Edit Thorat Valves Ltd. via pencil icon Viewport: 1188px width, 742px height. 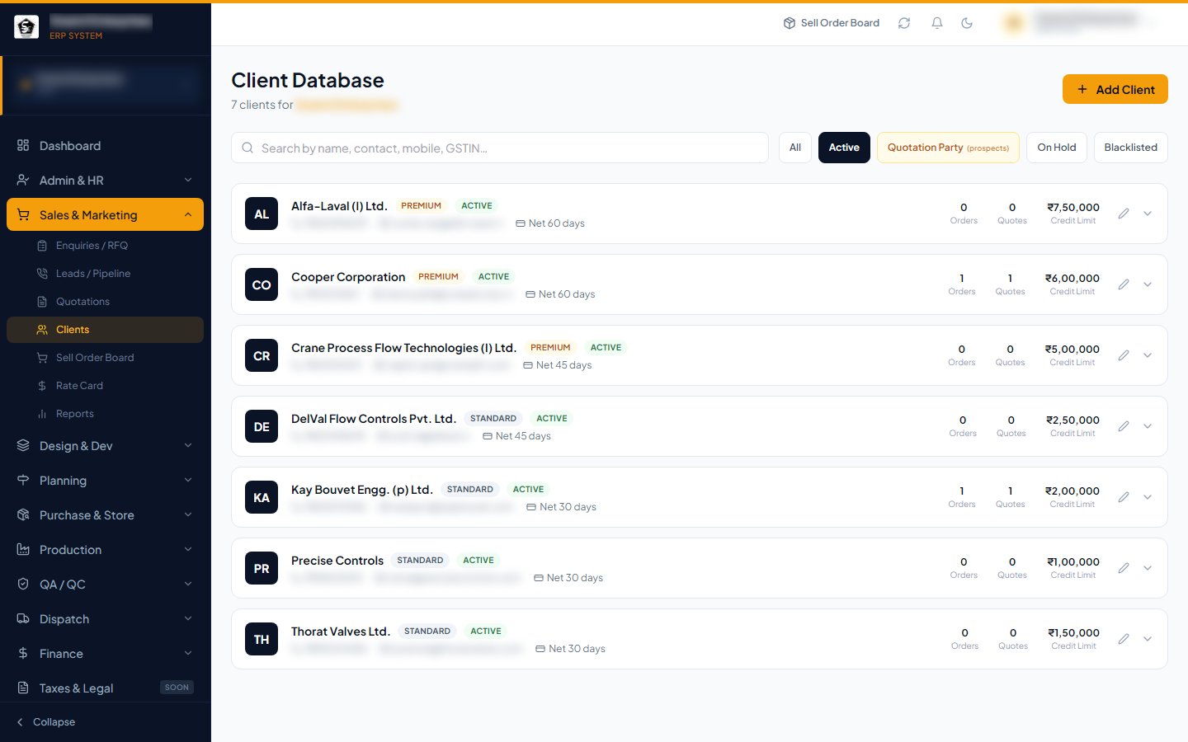click(1124, 639)
